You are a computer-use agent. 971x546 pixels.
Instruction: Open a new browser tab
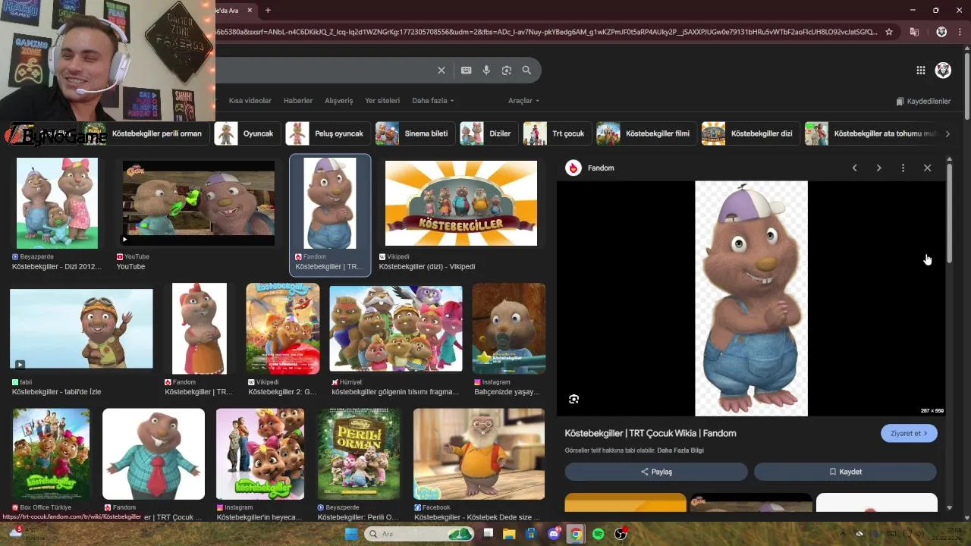tap(268, 10)
